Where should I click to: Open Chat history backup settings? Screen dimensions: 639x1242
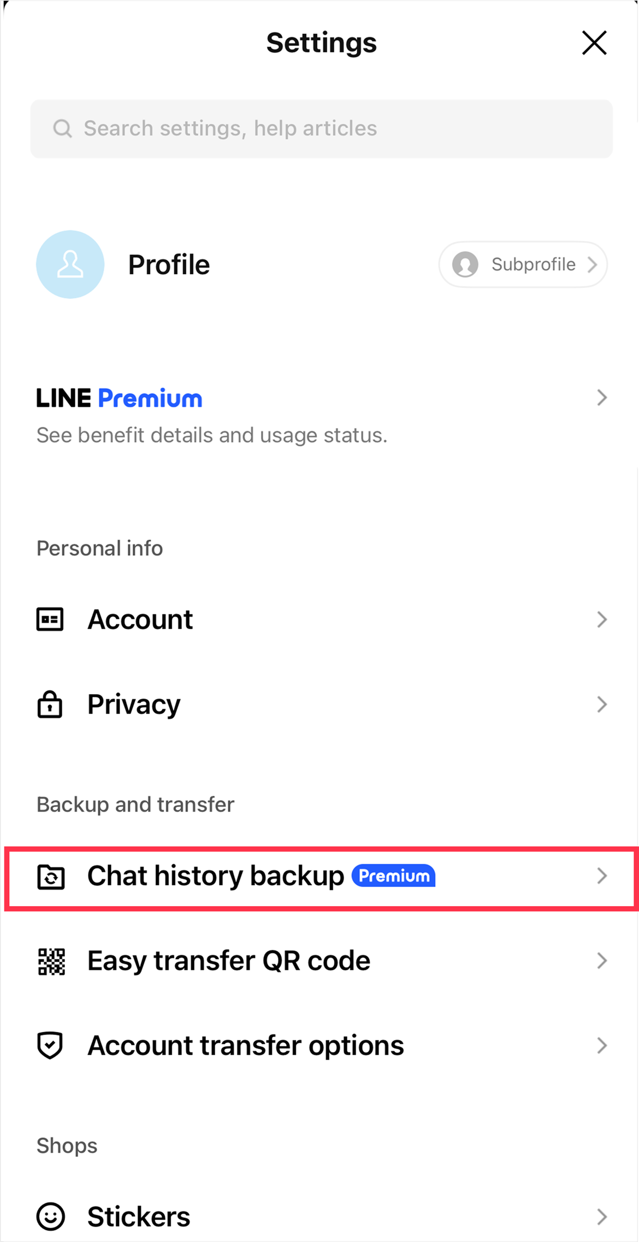321,876
